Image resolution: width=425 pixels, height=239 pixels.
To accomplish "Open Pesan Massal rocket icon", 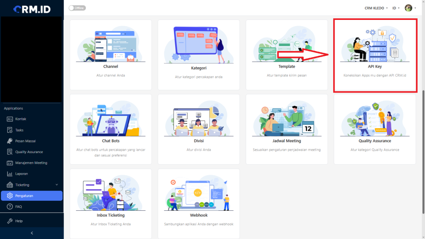I will pyautogui.click(x=10, y=141).
